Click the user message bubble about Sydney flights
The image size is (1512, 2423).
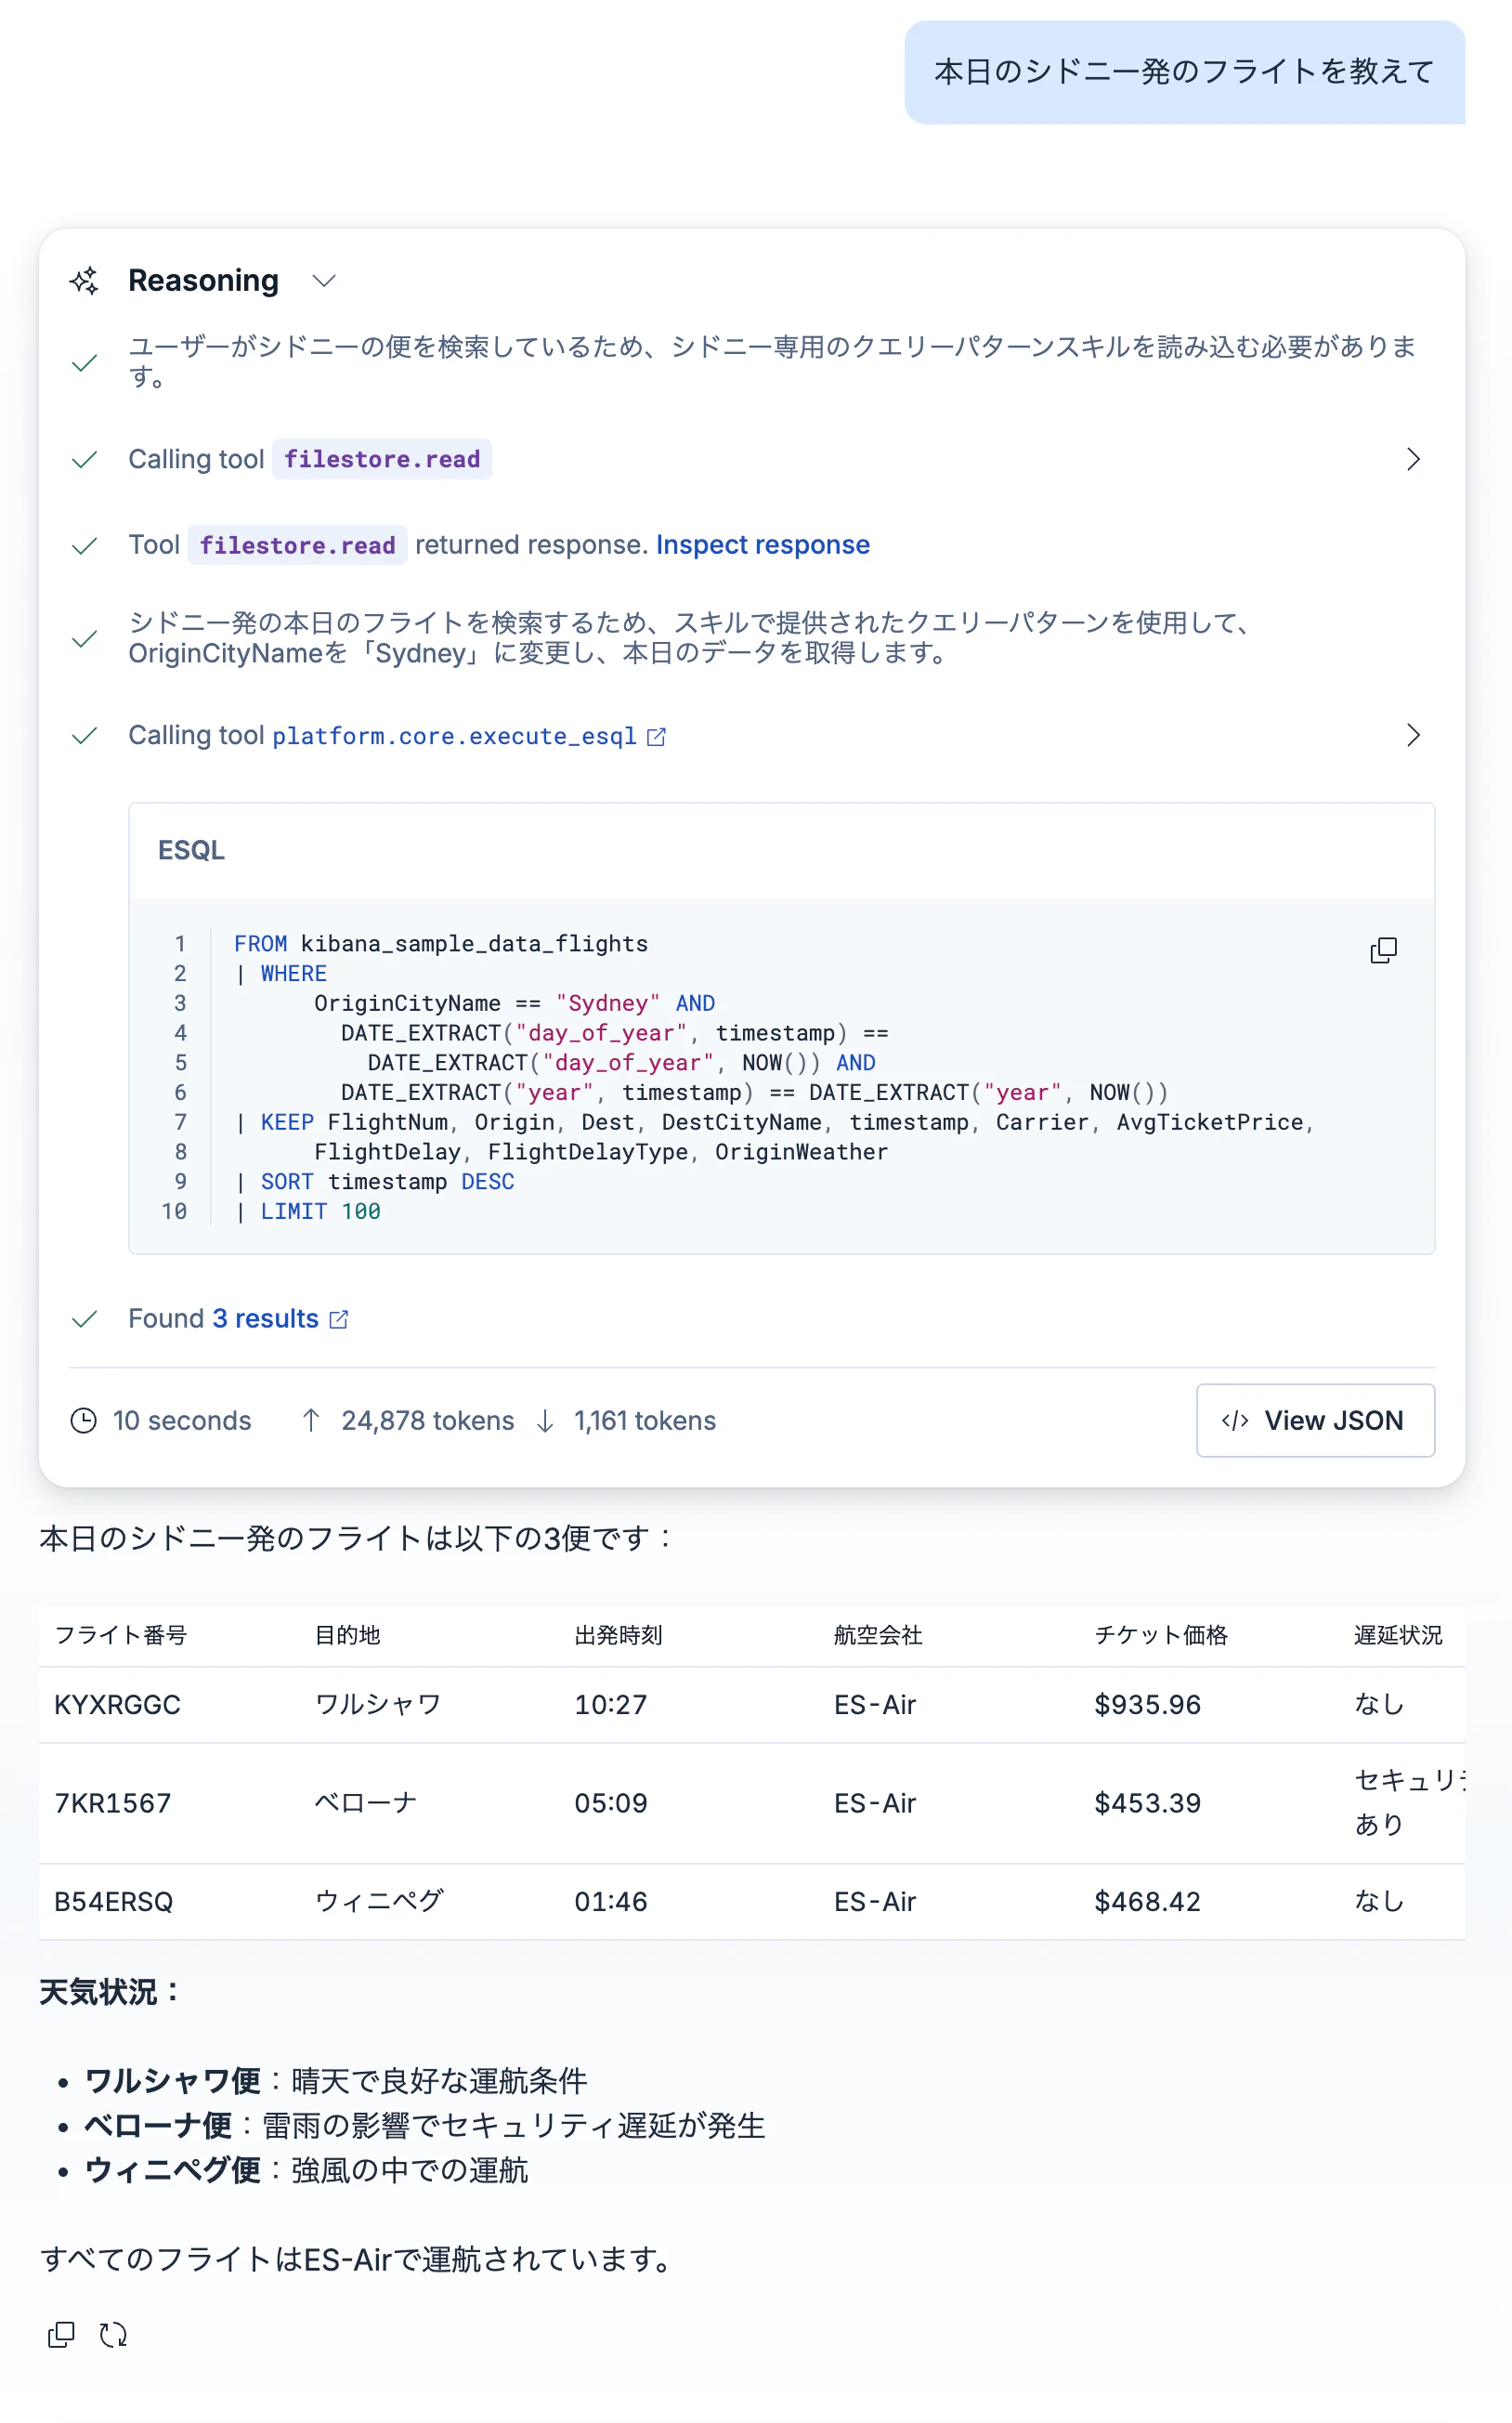[x=1184, y=72]
